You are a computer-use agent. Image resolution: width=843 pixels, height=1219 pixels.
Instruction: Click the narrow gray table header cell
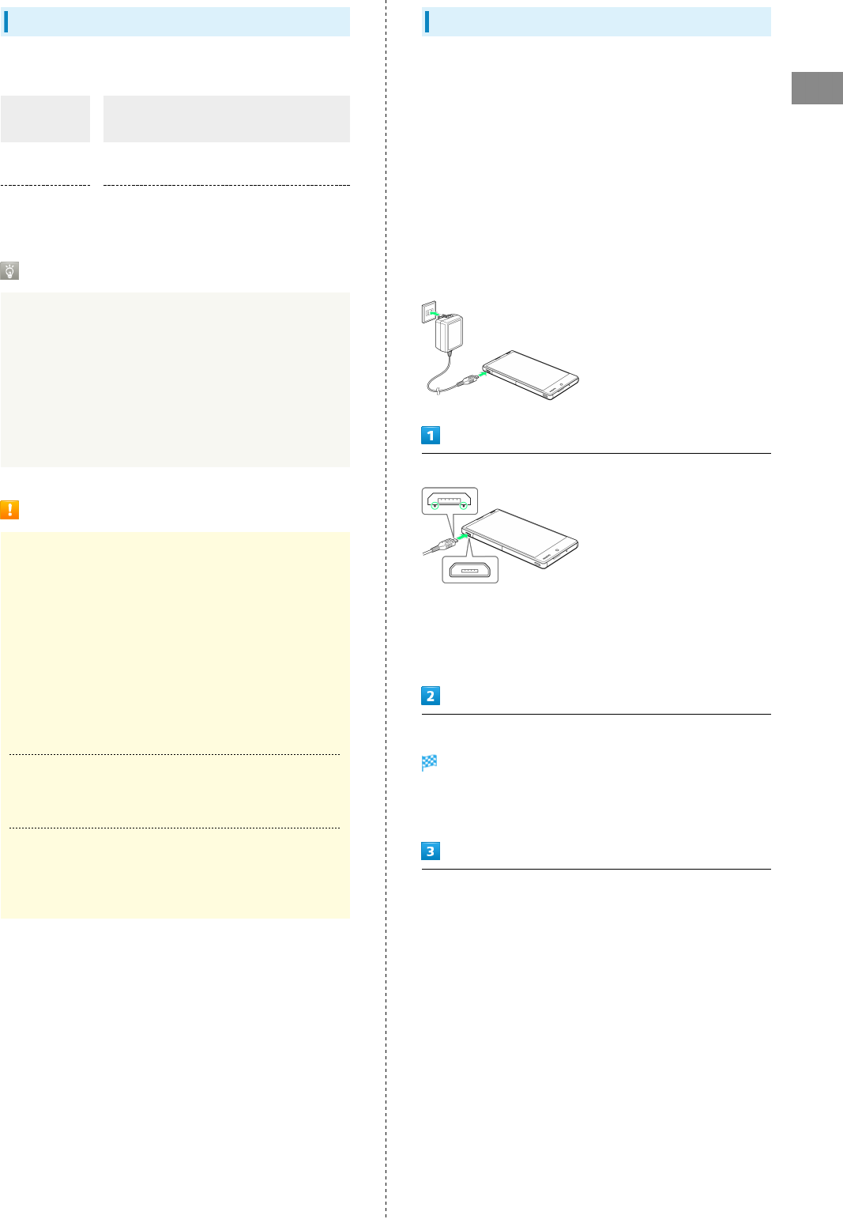(45, 119)
